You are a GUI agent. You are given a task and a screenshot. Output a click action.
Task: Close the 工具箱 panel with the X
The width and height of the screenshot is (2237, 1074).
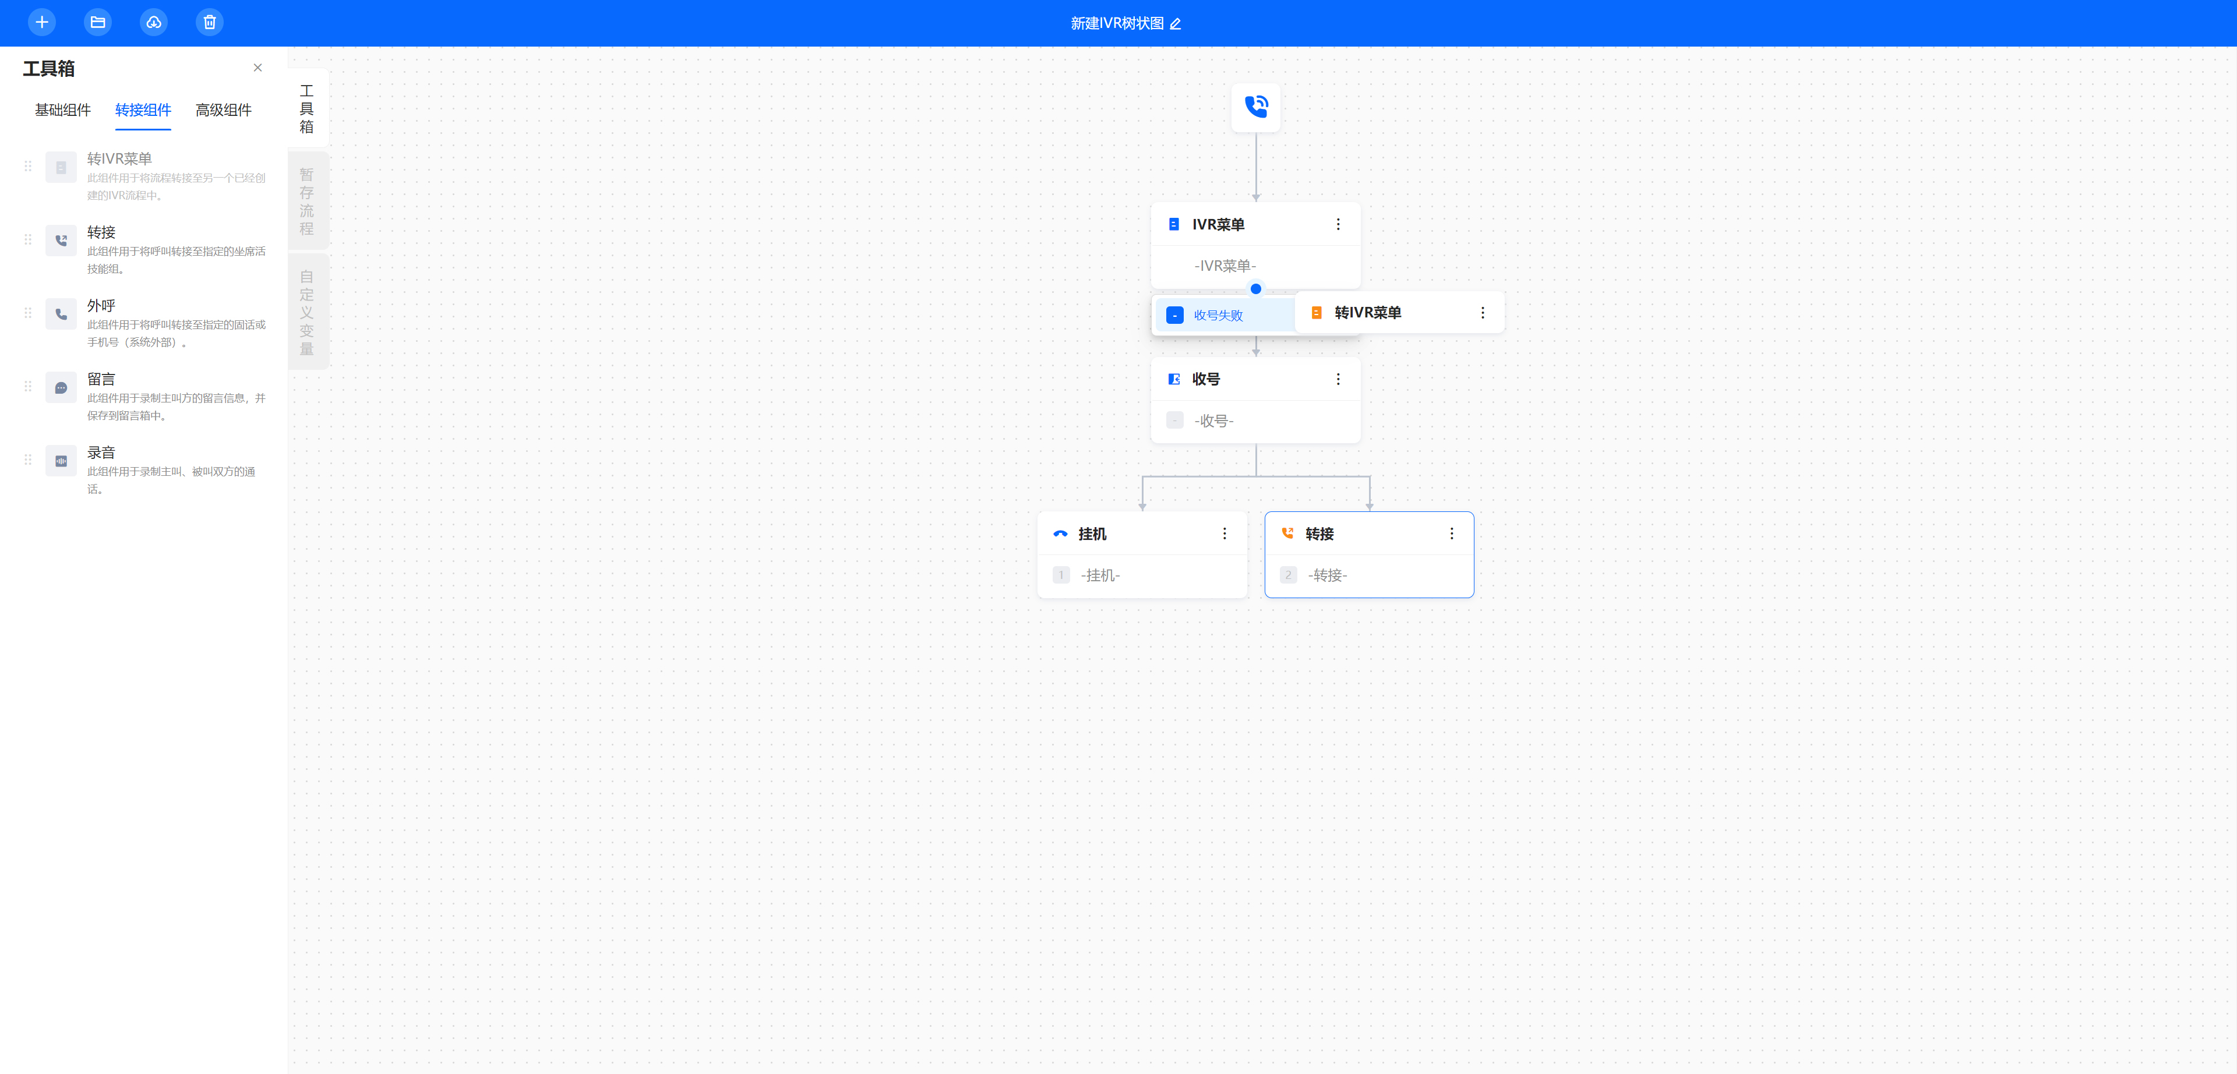(258, 68)
